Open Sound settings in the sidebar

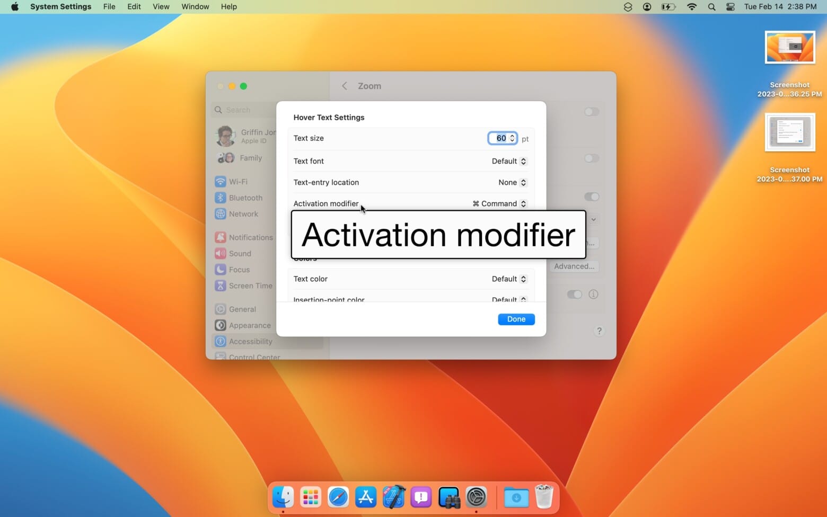[239, 253]
